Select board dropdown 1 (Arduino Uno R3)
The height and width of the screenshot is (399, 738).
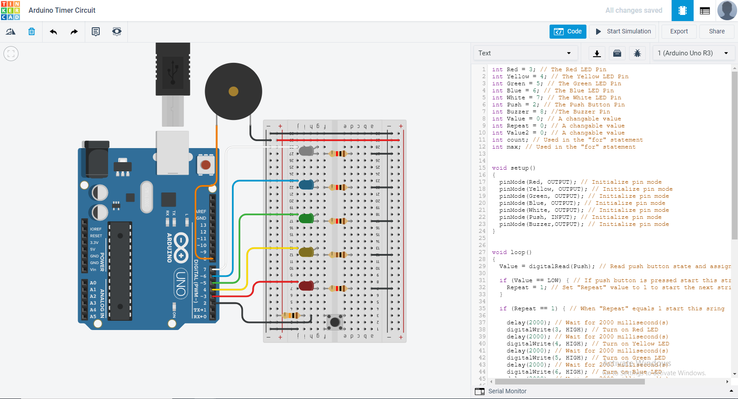(694, 53)
